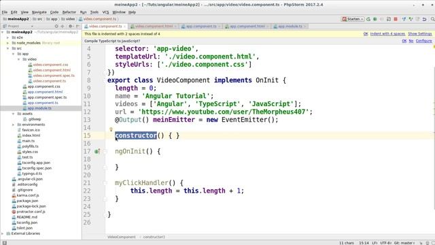Viewport: 435px width, 245px height.
Task: Close the app.module.ts tab
Action: coord(304,27)
